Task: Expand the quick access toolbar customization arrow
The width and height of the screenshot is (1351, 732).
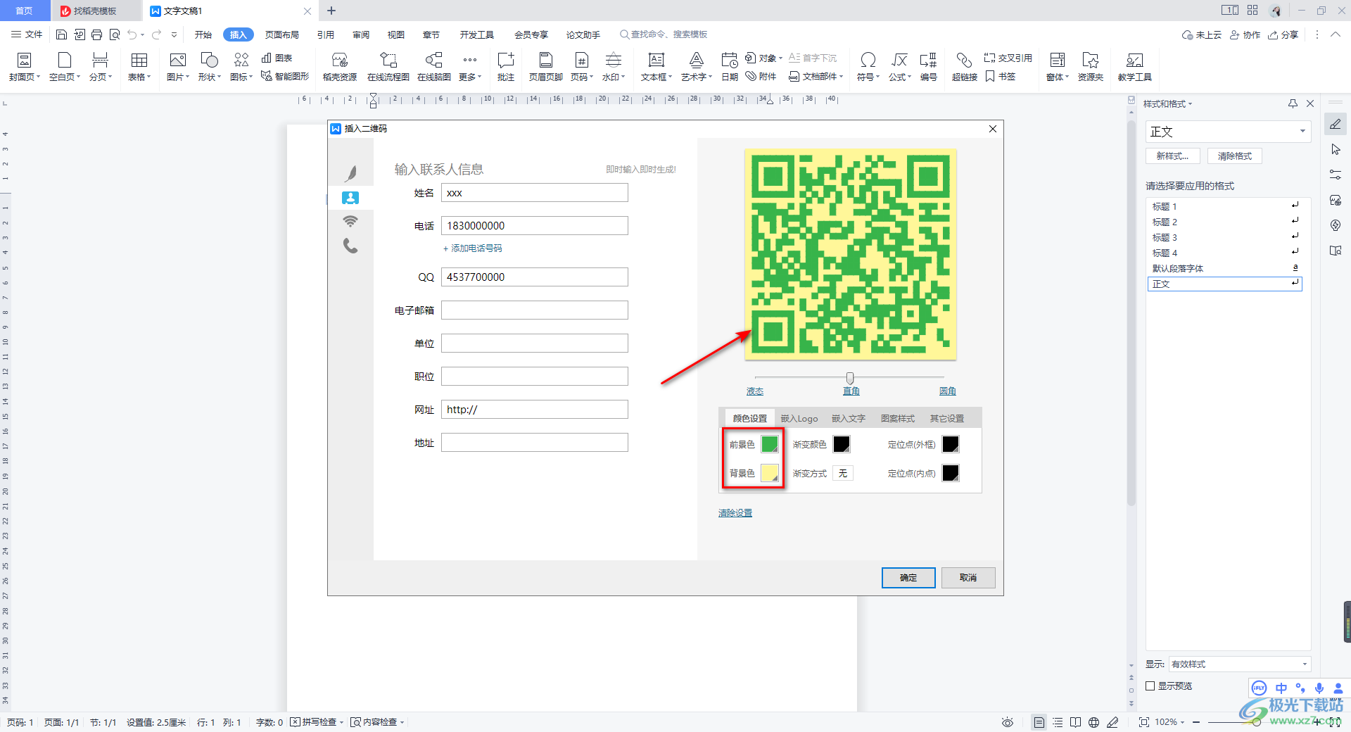Action: (x=174, y=34)
